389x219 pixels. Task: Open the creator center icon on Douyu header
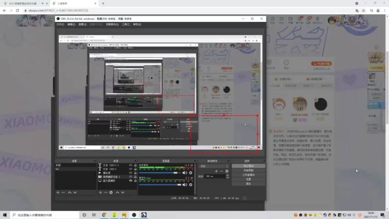318,19
